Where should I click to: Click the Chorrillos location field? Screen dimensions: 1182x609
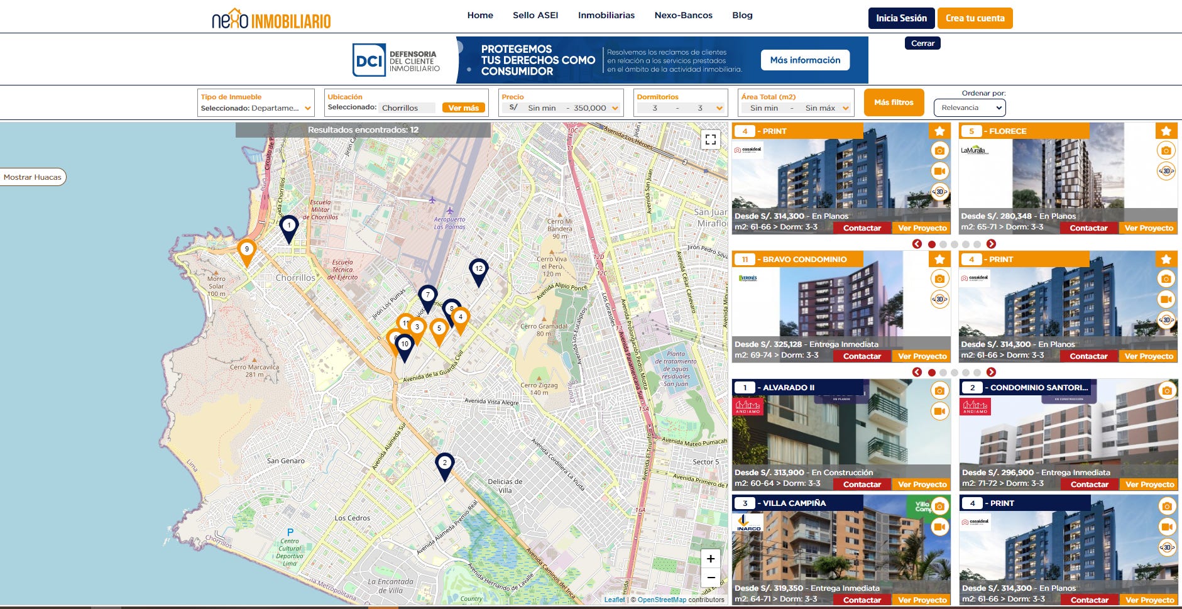[407, 108]
